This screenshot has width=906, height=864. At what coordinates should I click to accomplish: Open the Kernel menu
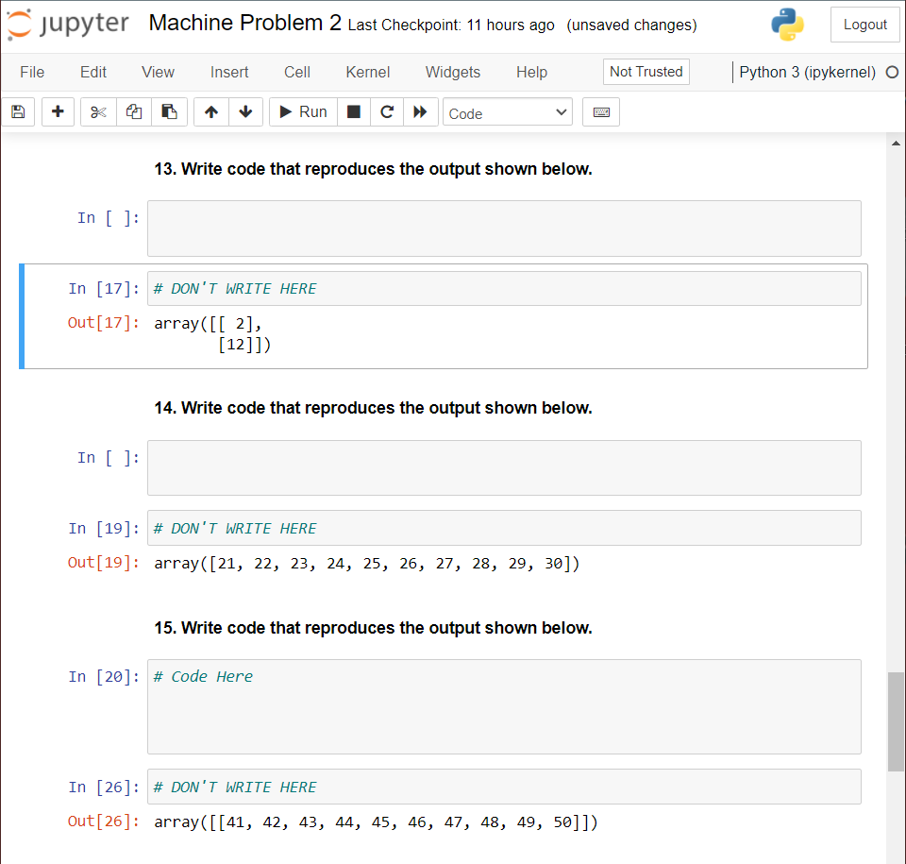(367, 73)
